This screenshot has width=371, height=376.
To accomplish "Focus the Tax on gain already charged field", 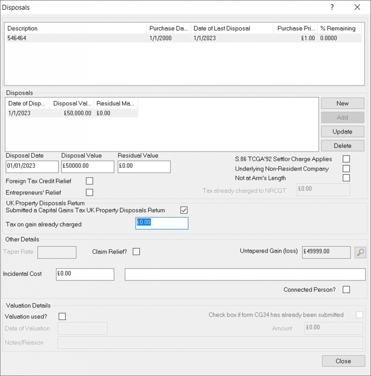I will coord(162,223).
